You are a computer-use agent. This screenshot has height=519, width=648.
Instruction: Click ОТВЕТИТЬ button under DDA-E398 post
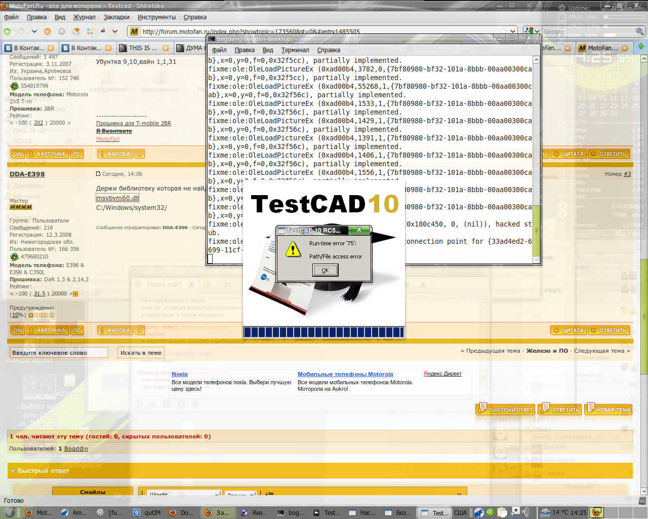(609, 330)
